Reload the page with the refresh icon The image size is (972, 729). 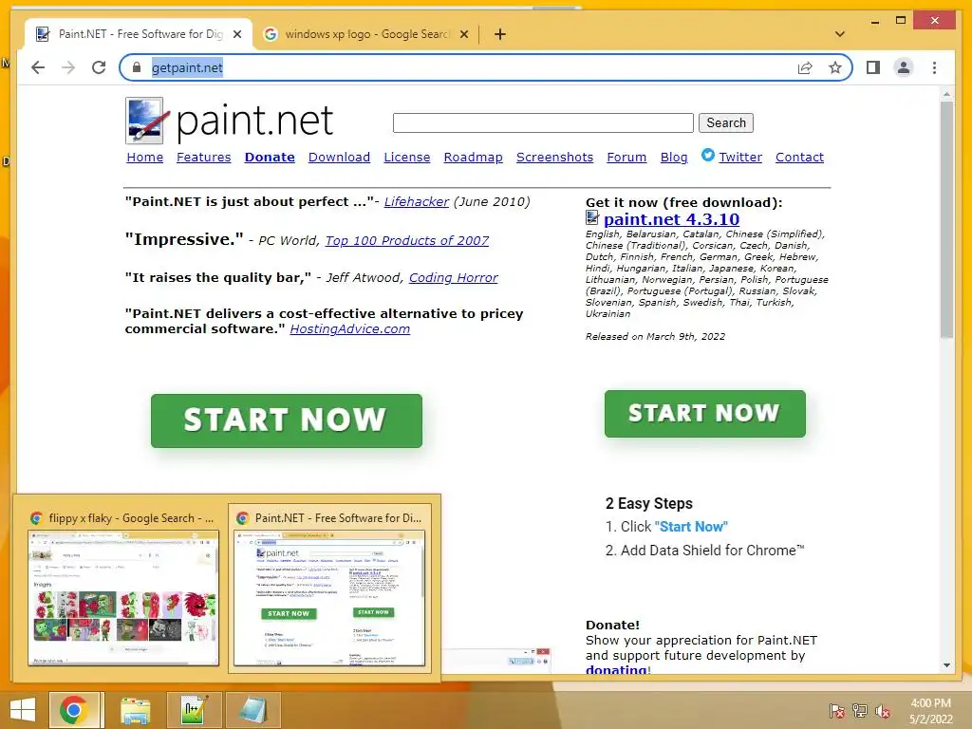click(99, 67)
